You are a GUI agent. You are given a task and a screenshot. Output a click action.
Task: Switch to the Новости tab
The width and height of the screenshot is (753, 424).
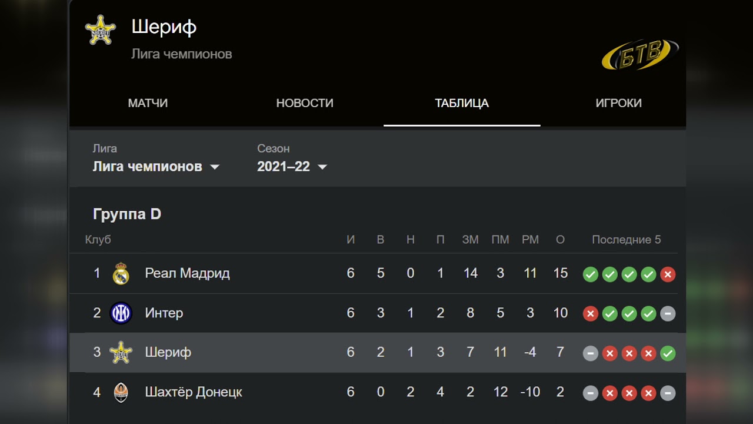coord(305,103)
